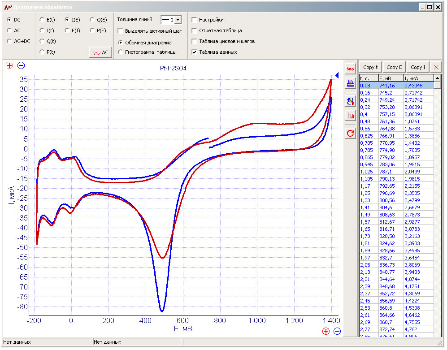Select table cell 0,43045

(x=418, y=86)
